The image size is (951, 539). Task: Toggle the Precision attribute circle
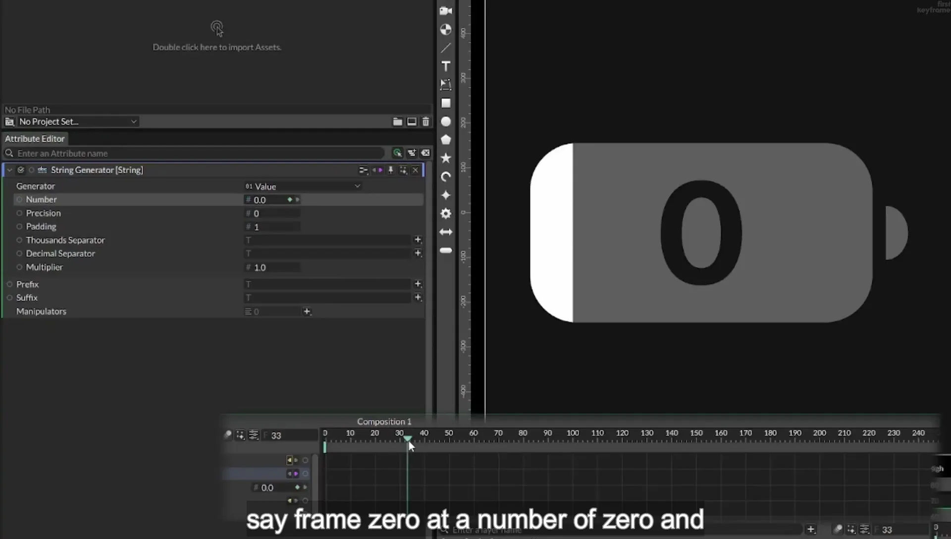tap(19, 213)
